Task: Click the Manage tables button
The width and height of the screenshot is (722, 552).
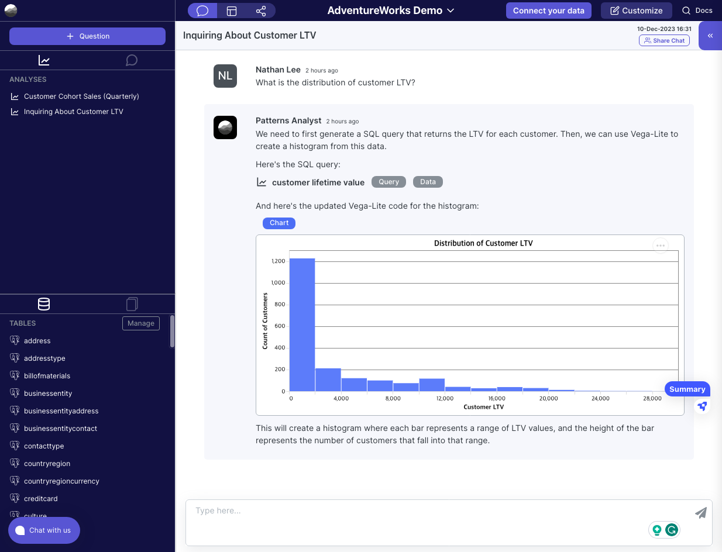Action: pyautogui.click(x=141, y=323)
